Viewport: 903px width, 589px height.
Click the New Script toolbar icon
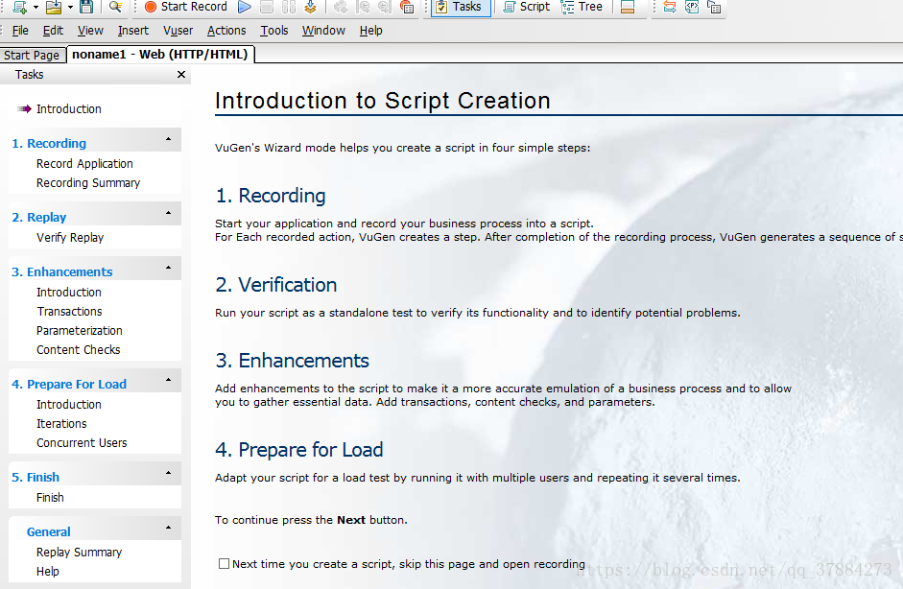click(18, 7)
